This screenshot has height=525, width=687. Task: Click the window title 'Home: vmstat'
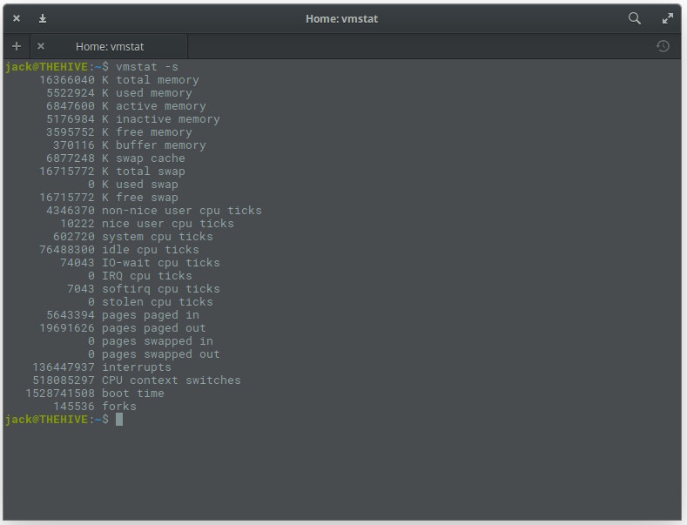coord(342,18)
